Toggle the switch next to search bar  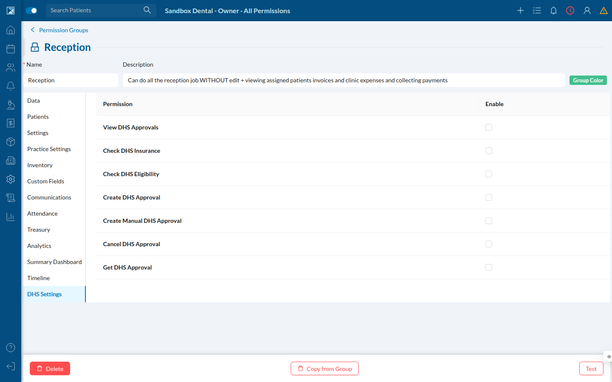click(31, 11)
